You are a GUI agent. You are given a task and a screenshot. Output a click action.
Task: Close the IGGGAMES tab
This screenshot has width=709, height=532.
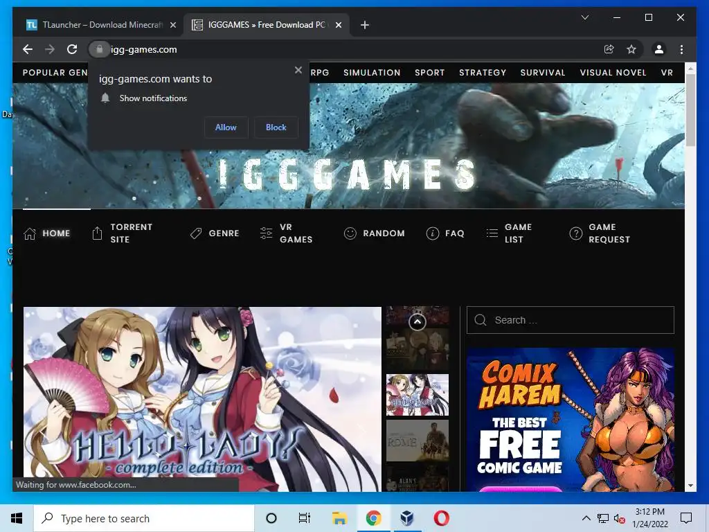(x=338, y=25)
